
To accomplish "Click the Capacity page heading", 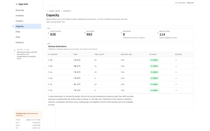I will (x=53, y=15).
